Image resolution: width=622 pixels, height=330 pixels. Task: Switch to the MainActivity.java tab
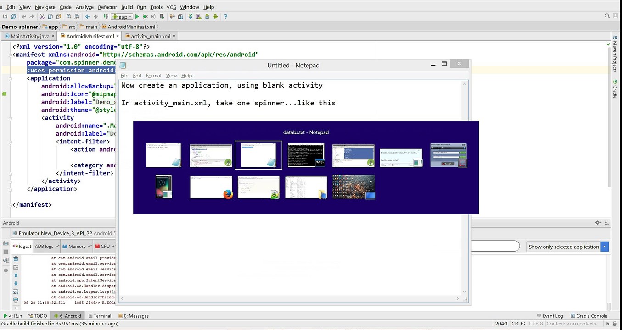pos(29,36)
